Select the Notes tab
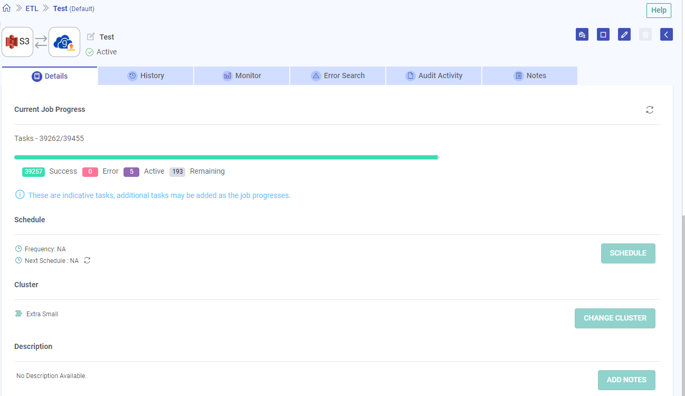The image size is (685, 396). [530, 76]
